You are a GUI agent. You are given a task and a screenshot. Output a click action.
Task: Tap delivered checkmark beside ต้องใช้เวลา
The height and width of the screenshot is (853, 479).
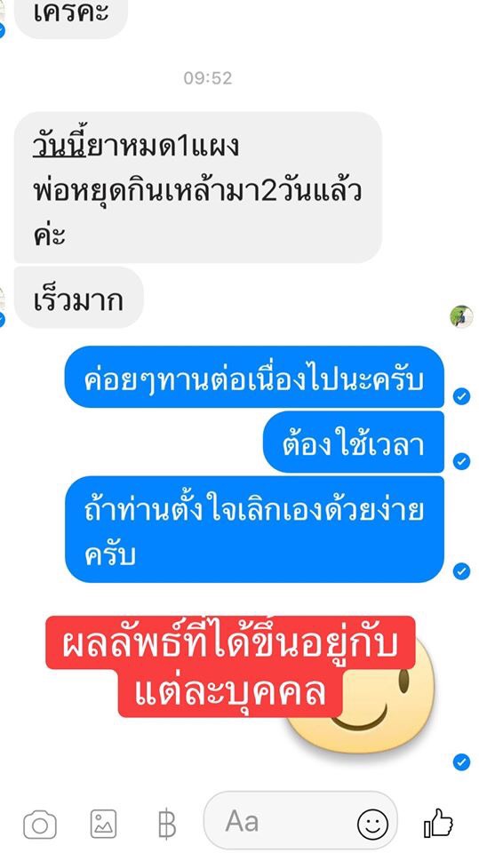(x=461, y=461)
